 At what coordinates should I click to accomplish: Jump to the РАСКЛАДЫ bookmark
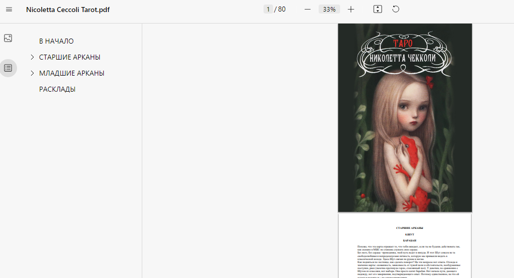[57, 89]
